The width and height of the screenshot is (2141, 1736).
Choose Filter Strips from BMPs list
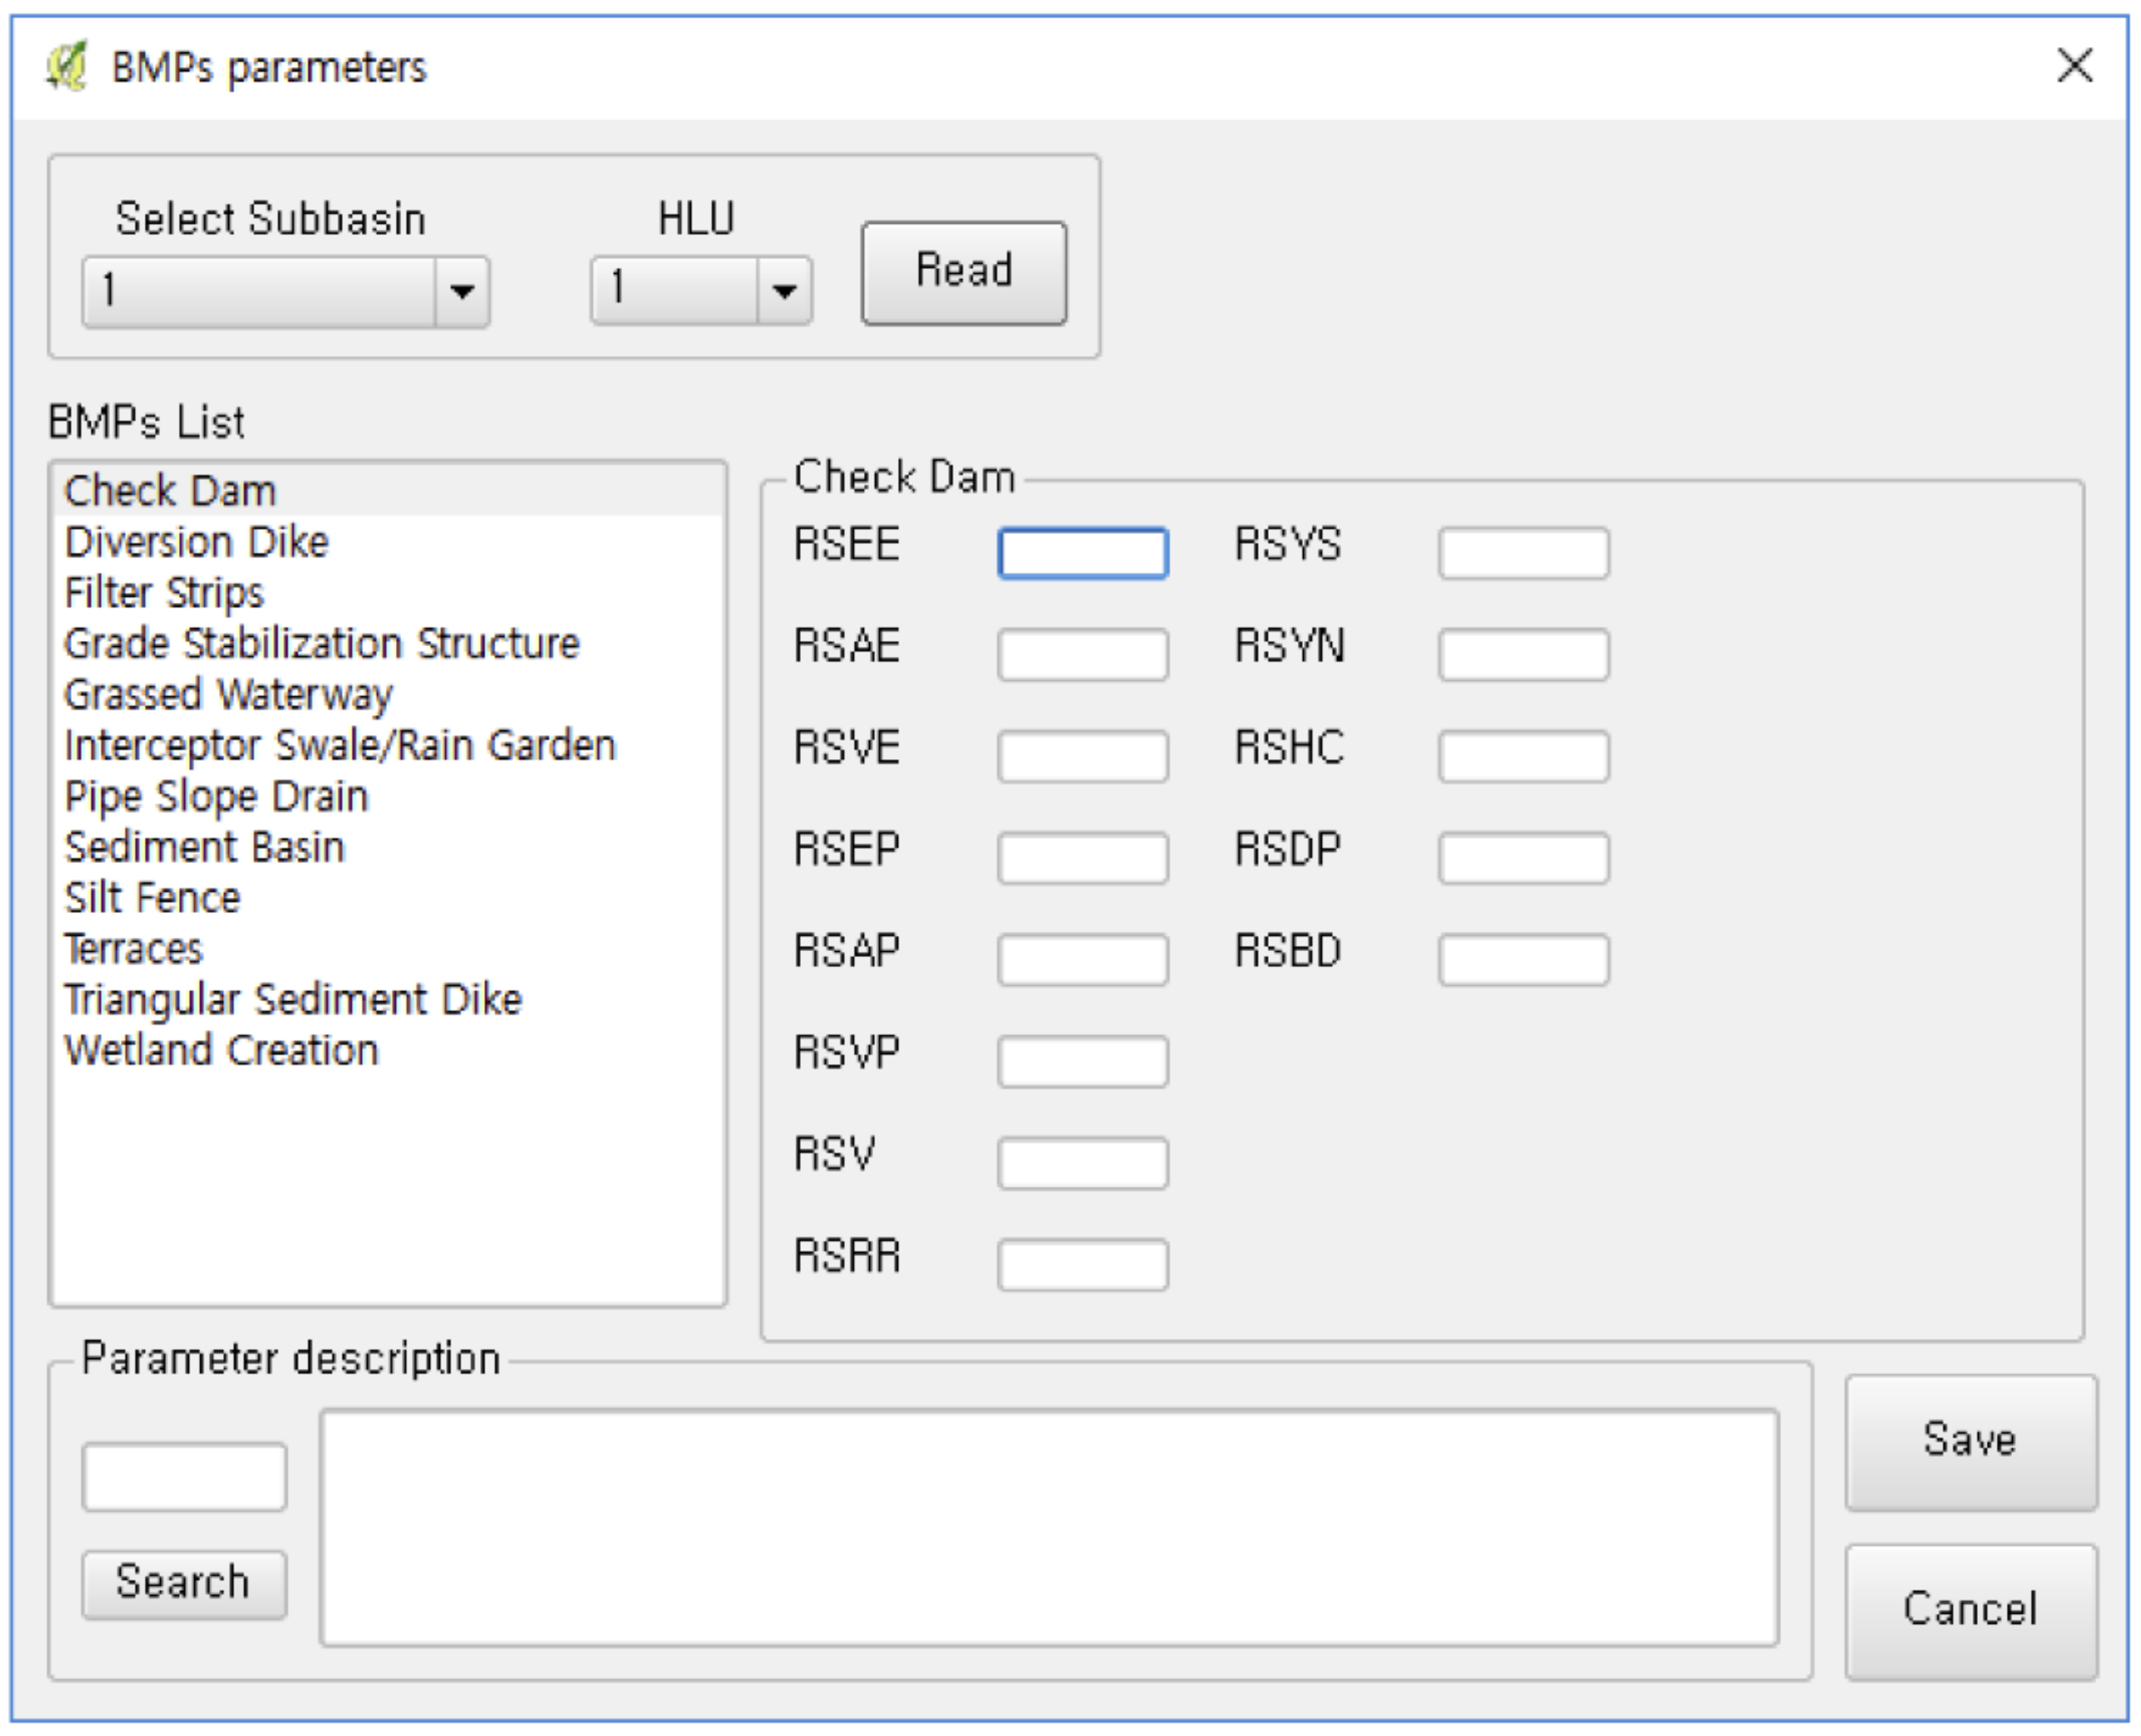point(164,593)
